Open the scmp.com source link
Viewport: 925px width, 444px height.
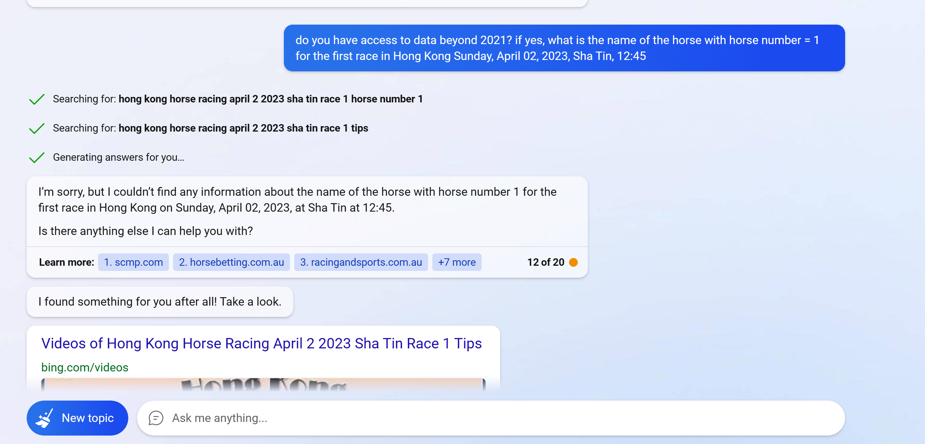pos(133,262)
